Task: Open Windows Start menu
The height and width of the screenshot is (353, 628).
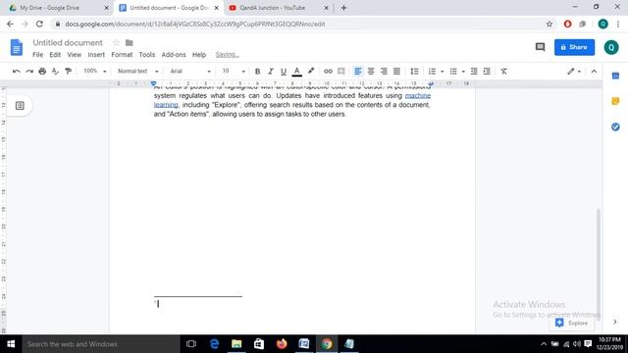Action: click(11, 344)
